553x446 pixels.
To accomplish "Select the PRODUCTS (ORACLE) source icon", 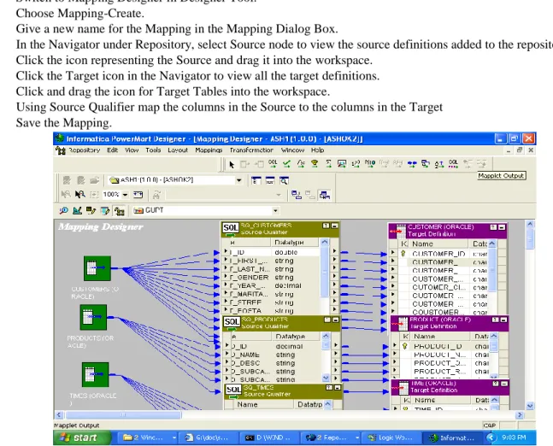I will click(93, 317).
